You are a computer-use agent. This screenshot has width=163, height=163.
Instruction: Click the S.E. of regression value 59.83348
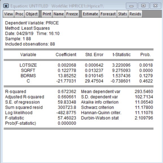point(67,102)
